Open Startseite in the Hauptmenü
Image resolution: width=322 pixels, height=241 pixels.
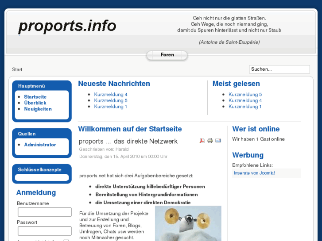[x=35, y=97]
